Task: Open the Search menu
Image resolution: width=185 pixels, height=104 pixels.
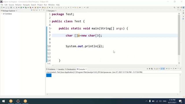Action: click(x=34, y=5)
